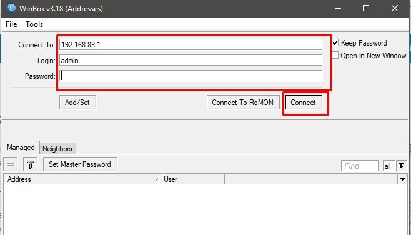Click Set Master Password button
Screen dimensions: 411x235
click(x=80, y=164)
